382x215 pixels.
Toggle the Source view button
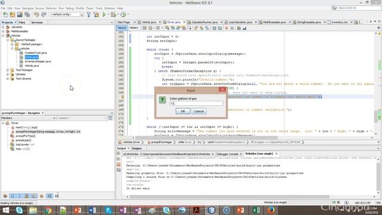122,28
